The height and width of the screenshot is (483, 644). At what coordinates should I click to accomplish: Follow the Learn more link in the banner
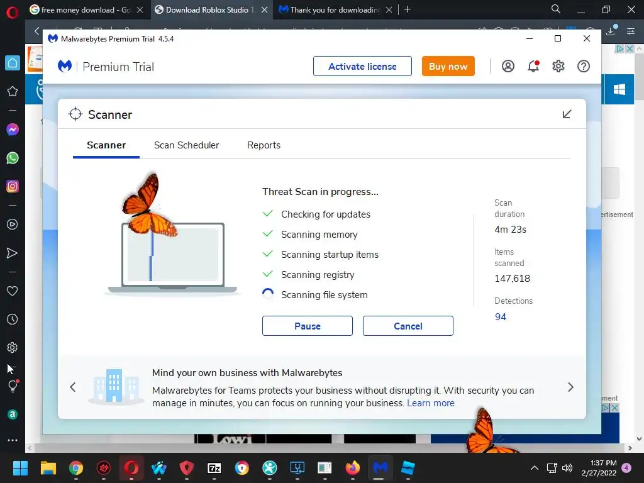[x=430, y=403]
